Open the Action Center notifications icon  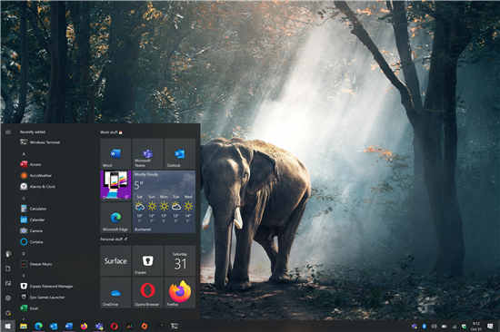(490, 327)
